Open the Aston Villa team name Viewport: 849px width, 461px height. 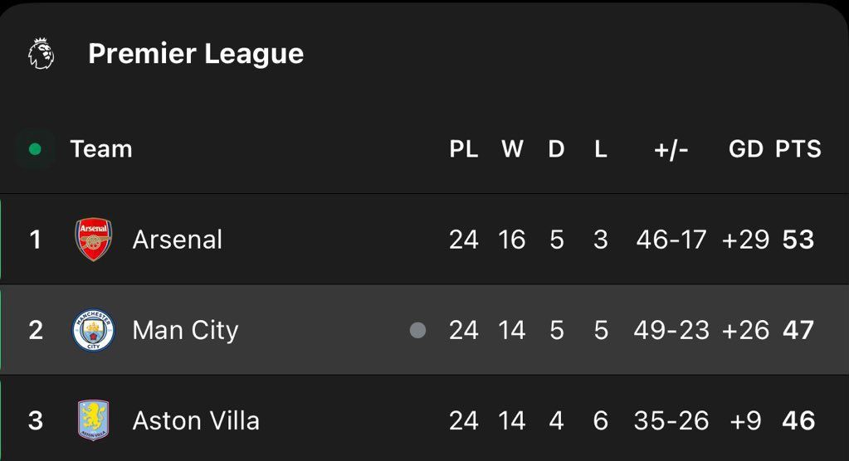coord(196,420)
